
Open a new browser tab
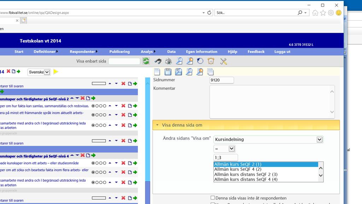(24, 20)
